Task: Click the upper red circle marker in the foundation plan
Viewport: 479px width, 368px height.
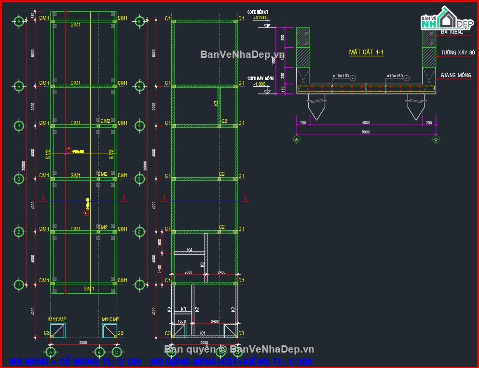Action: click(x=69, y=149)
